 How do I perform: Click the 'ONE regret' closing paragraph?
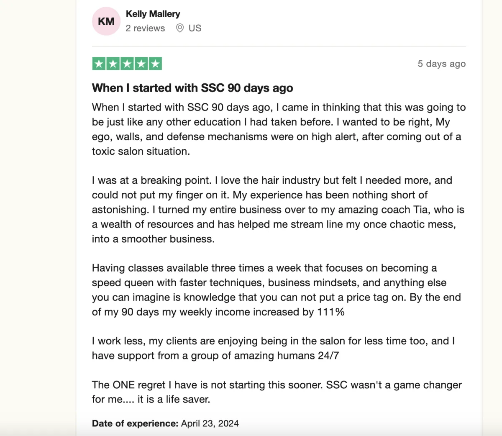[x=277, y=392]
